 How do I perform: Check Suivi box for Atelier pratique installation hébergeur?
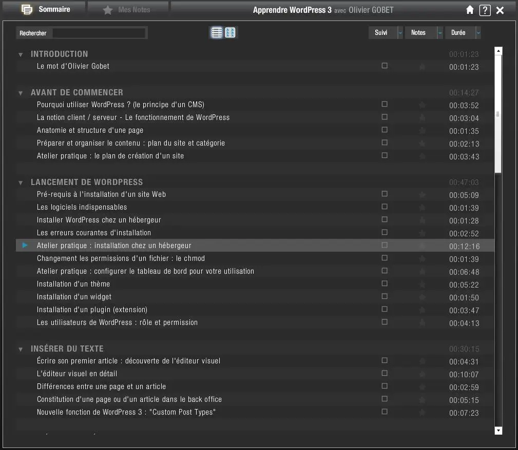(x=385, y=245)
